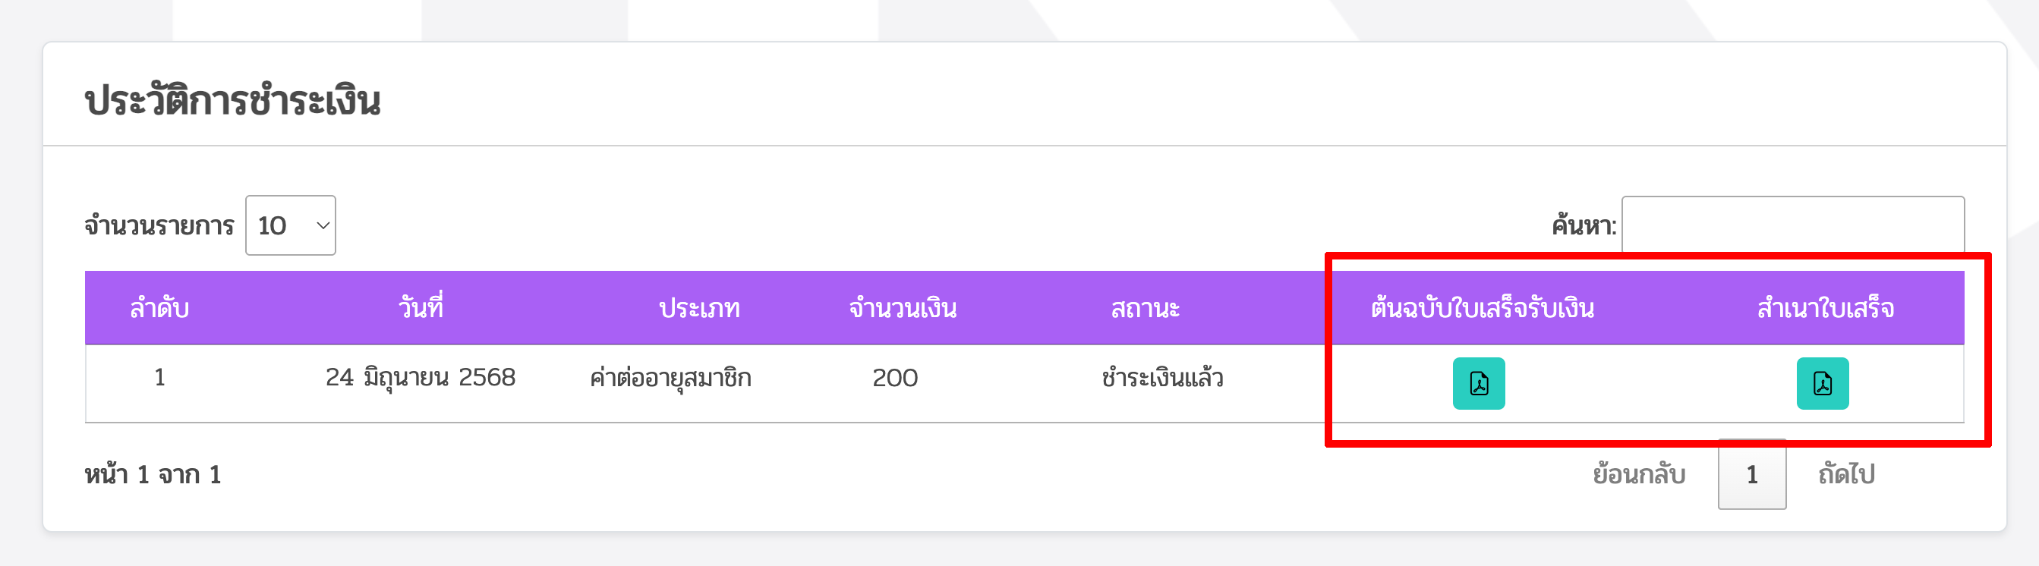The width and height of the screenshot is (2039, 566).
Task: Sort by ประเภท column header
Action: click(700, 308)
